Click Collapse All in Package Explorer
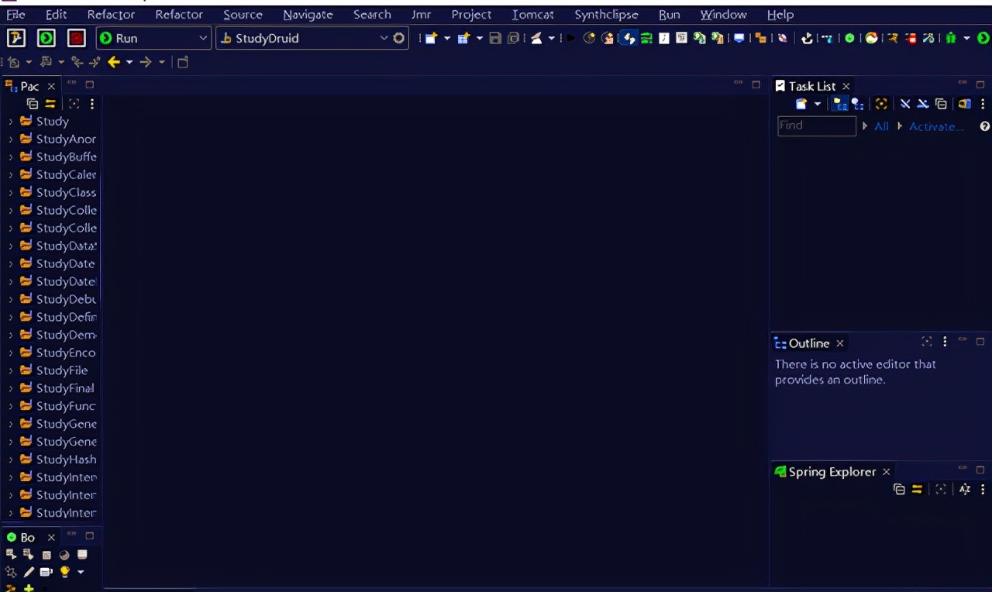Image resolution: width=992 pixels, height=592 pixels. 33,104
